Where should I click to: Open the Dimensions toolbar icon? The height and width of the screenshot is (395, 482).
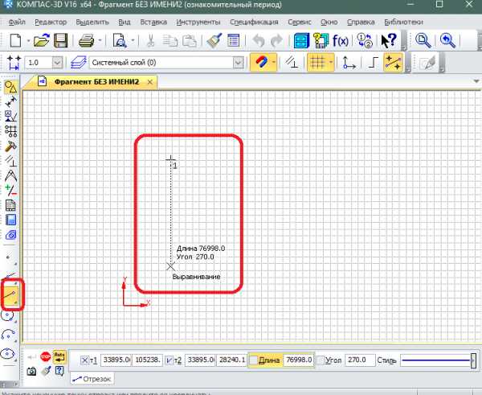point(10,101)
